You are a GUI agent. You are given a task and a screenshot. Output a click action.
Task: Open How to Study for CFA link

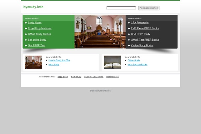pos(59,60)
